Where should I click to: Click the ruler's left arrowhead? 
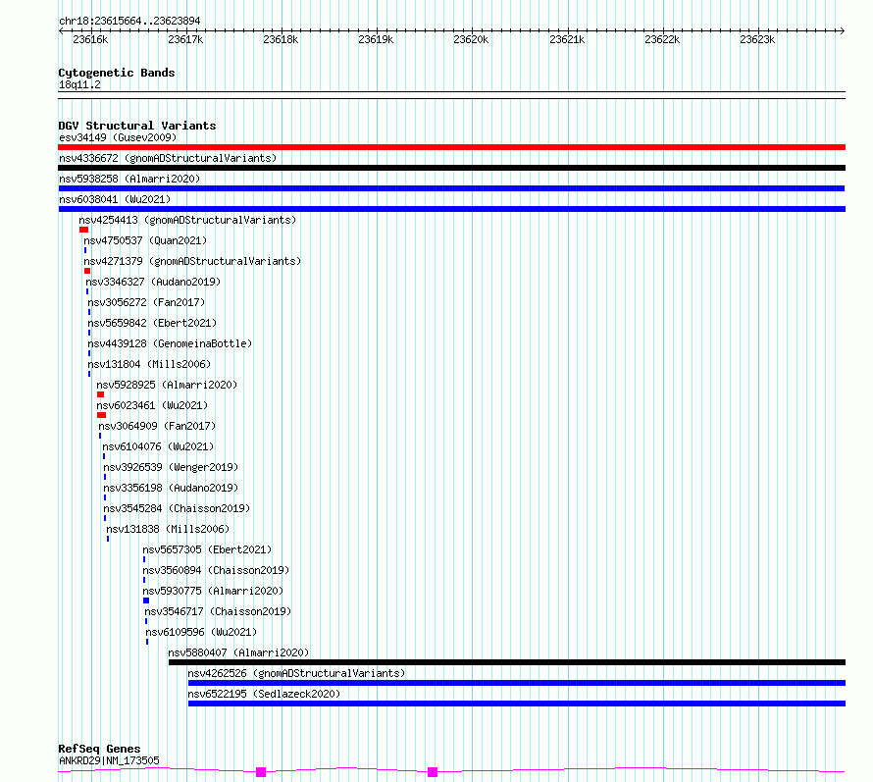tap(61, 30)
